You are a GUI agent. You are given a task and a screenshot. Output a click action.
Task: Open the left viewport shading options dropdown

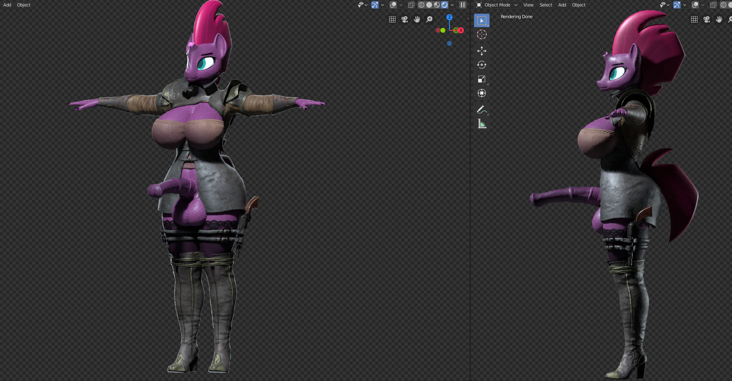(x=452, y=5)
